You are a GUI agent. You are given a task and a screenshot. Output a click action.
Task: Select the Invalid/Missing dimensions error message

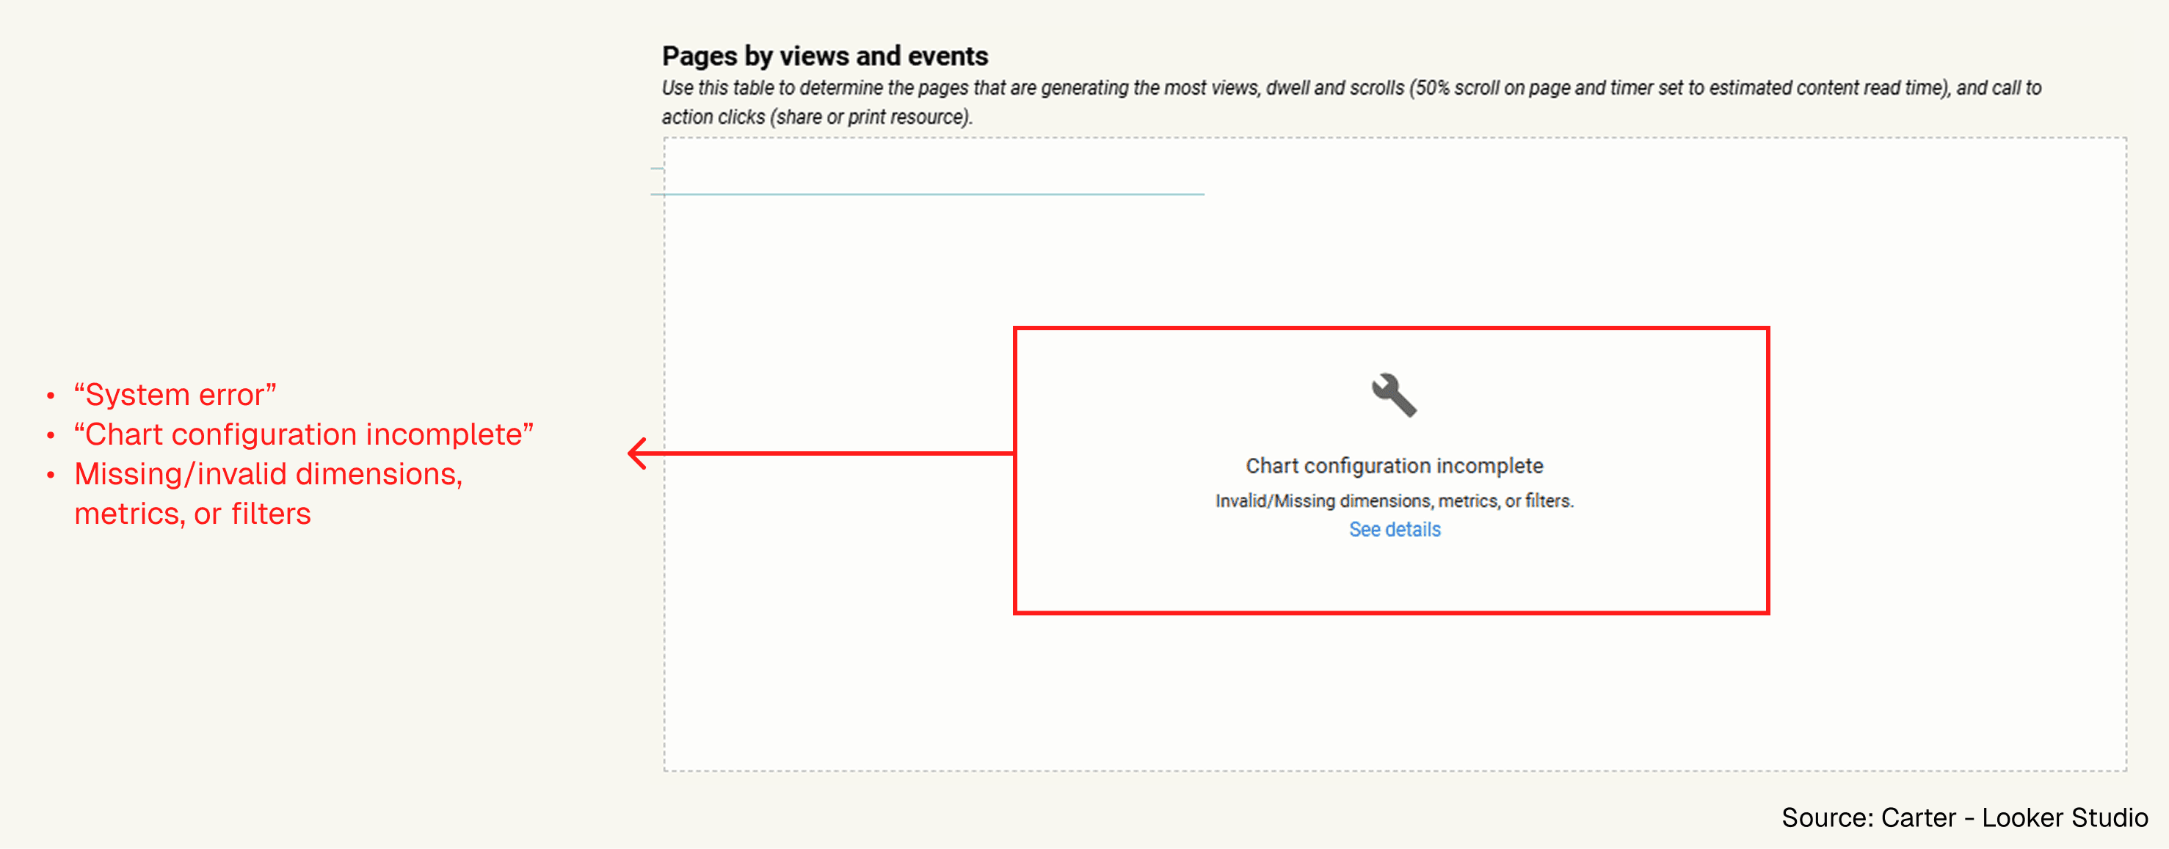1395,500
